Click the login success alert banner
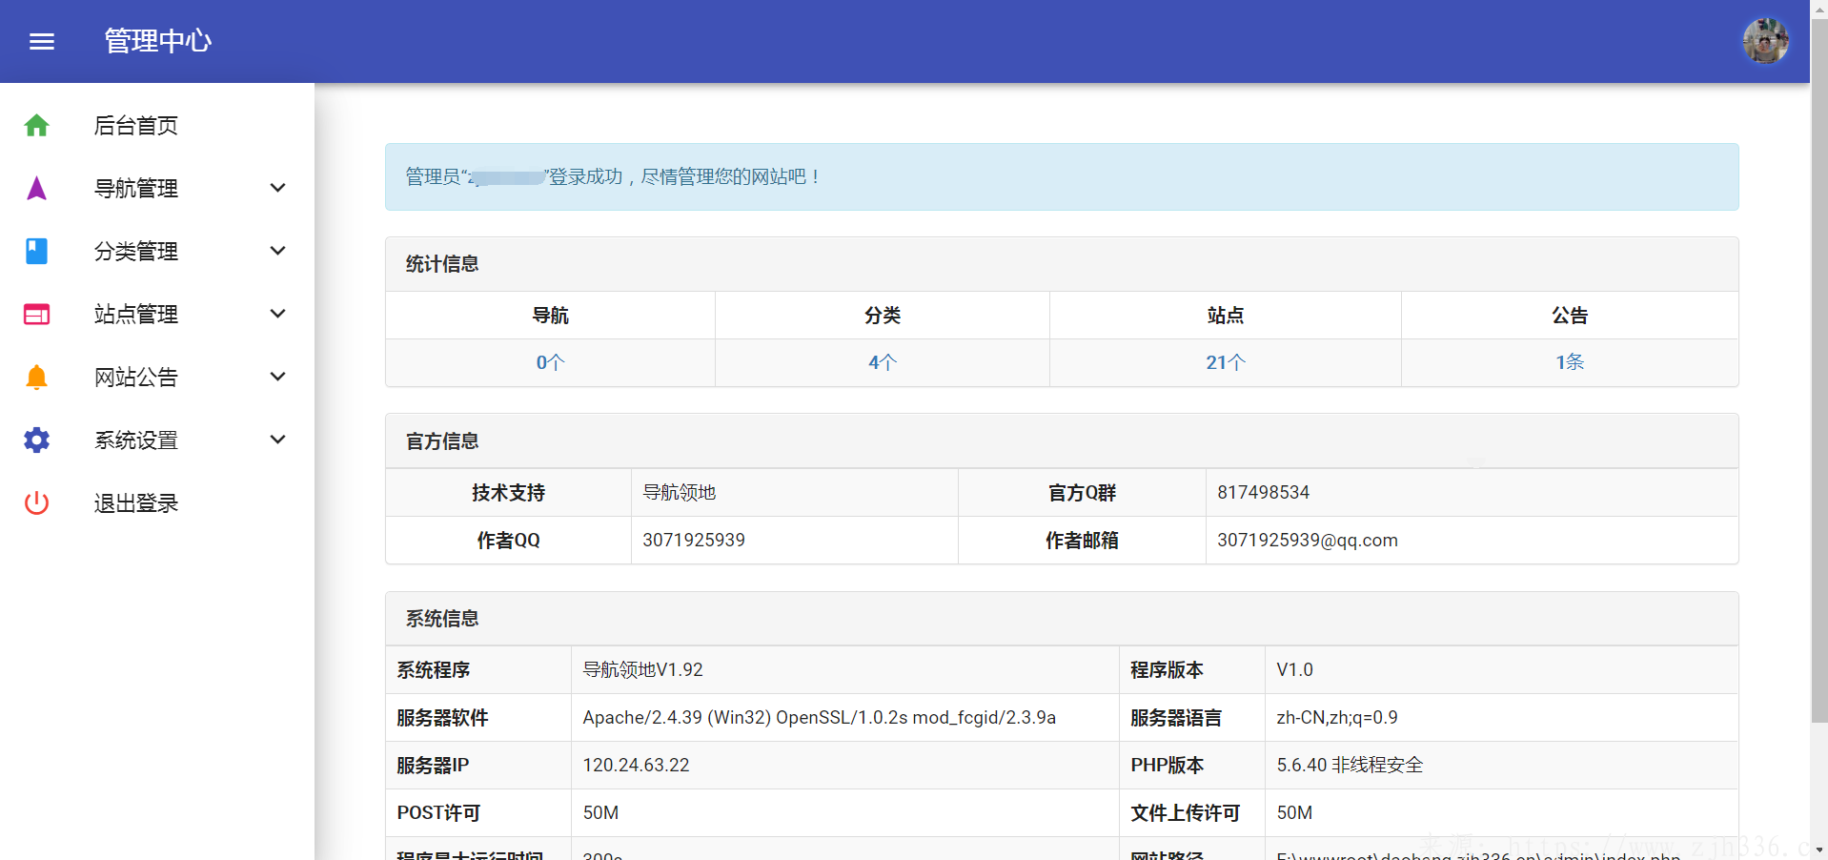Viewport: 1828px width, 860px height. [1062, 176]
